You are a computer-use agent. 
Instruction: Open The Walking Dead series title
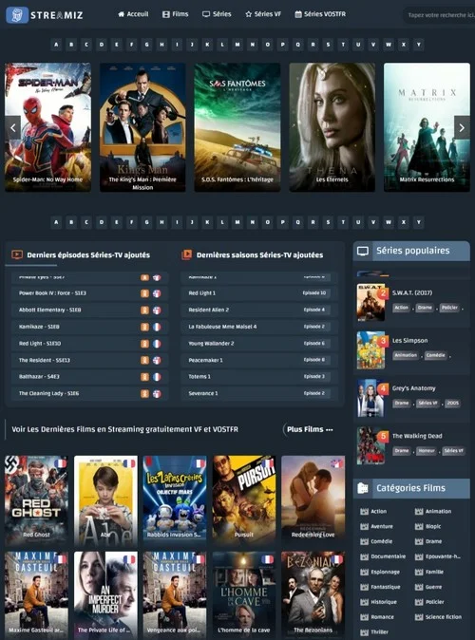(x=417, y=436)
